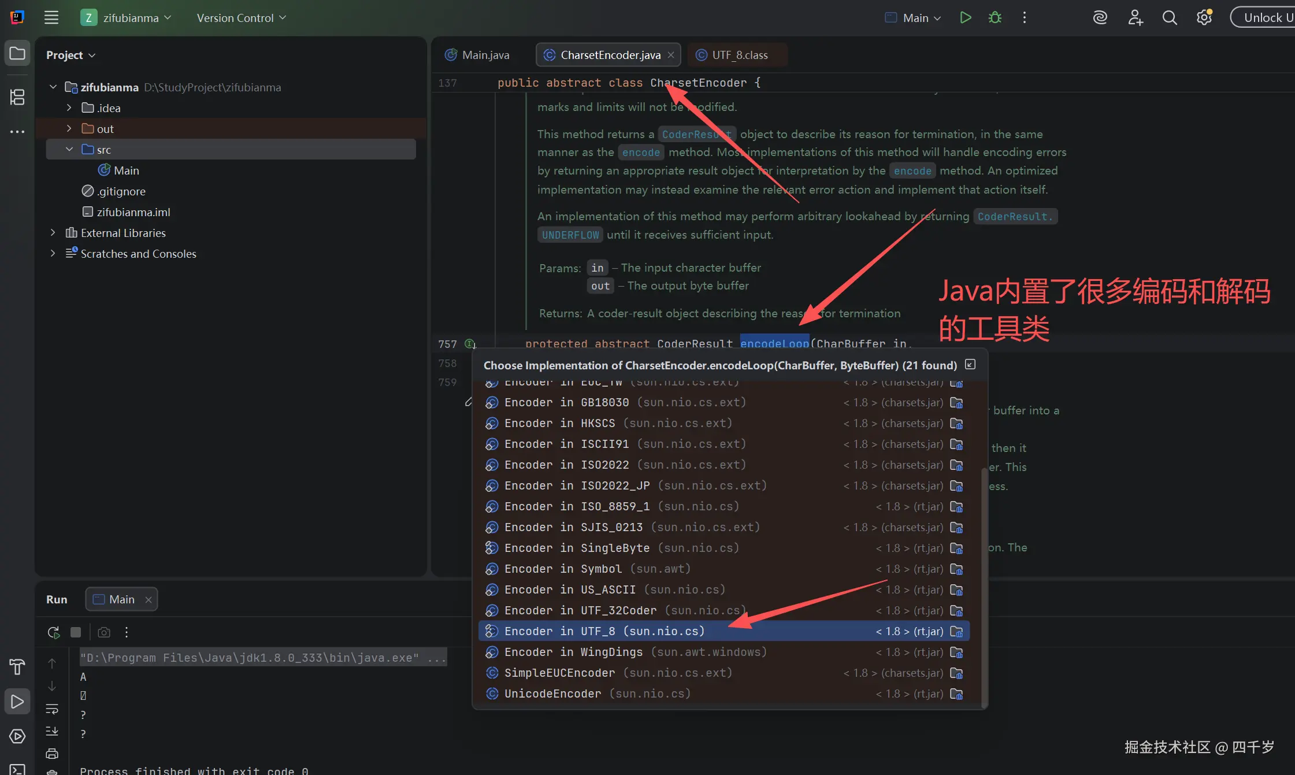Screen dimensions: 1295x775
Task: Open CoderResult link in documentation
Action: [696, 134]
